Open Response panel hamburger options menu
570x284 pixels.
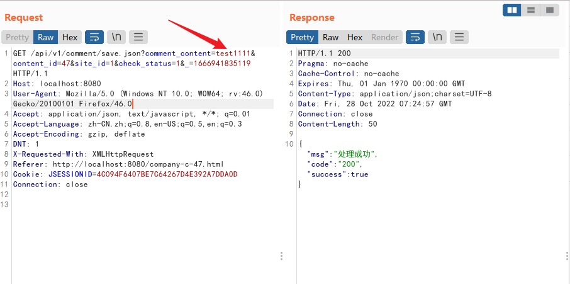point(459,37)
